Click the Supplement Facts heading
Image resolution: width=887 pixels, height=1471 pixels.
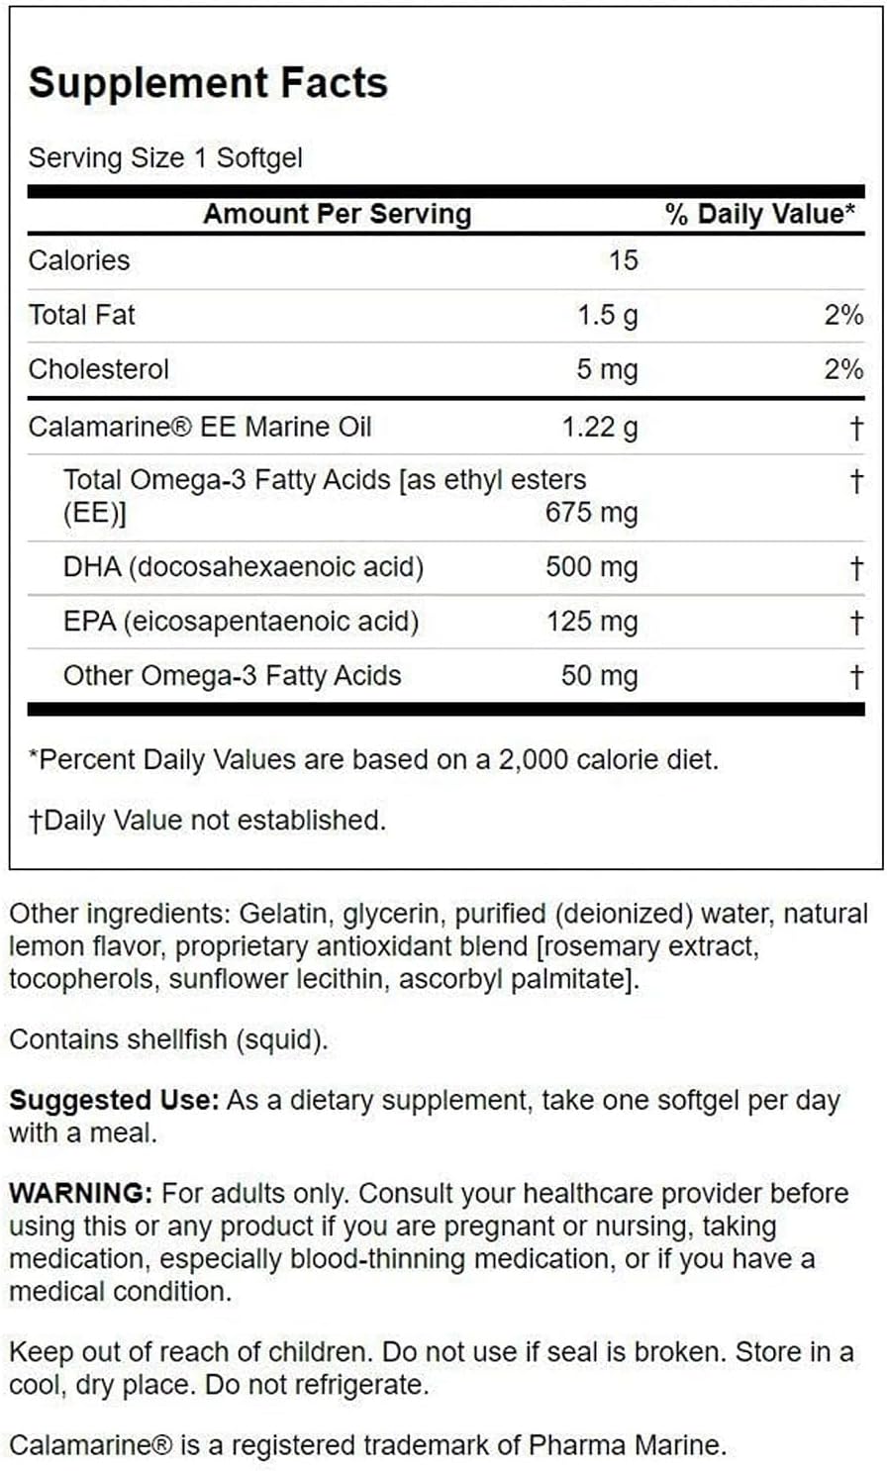coord(208,82)
